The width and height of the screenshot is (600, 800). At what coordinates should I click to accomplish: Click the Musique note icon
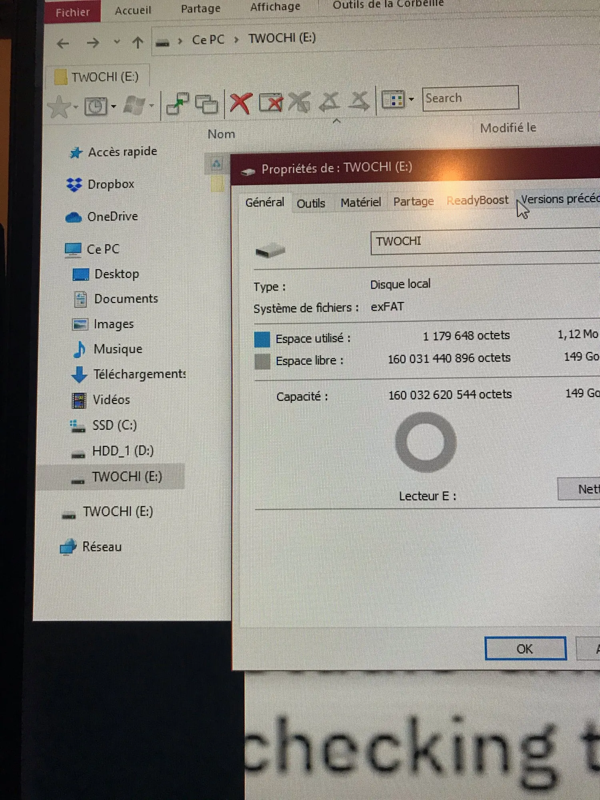pyautogui.click(x=80, y=350)
